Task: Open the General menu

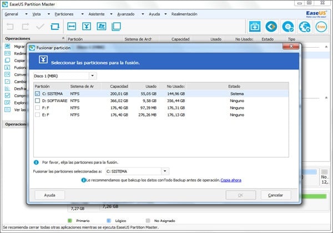Action: (11, 14)
